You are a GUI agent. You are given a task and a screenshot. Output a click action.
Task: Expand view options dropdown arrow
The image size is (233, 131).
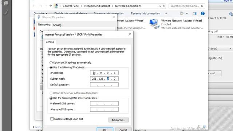[187, 13]
